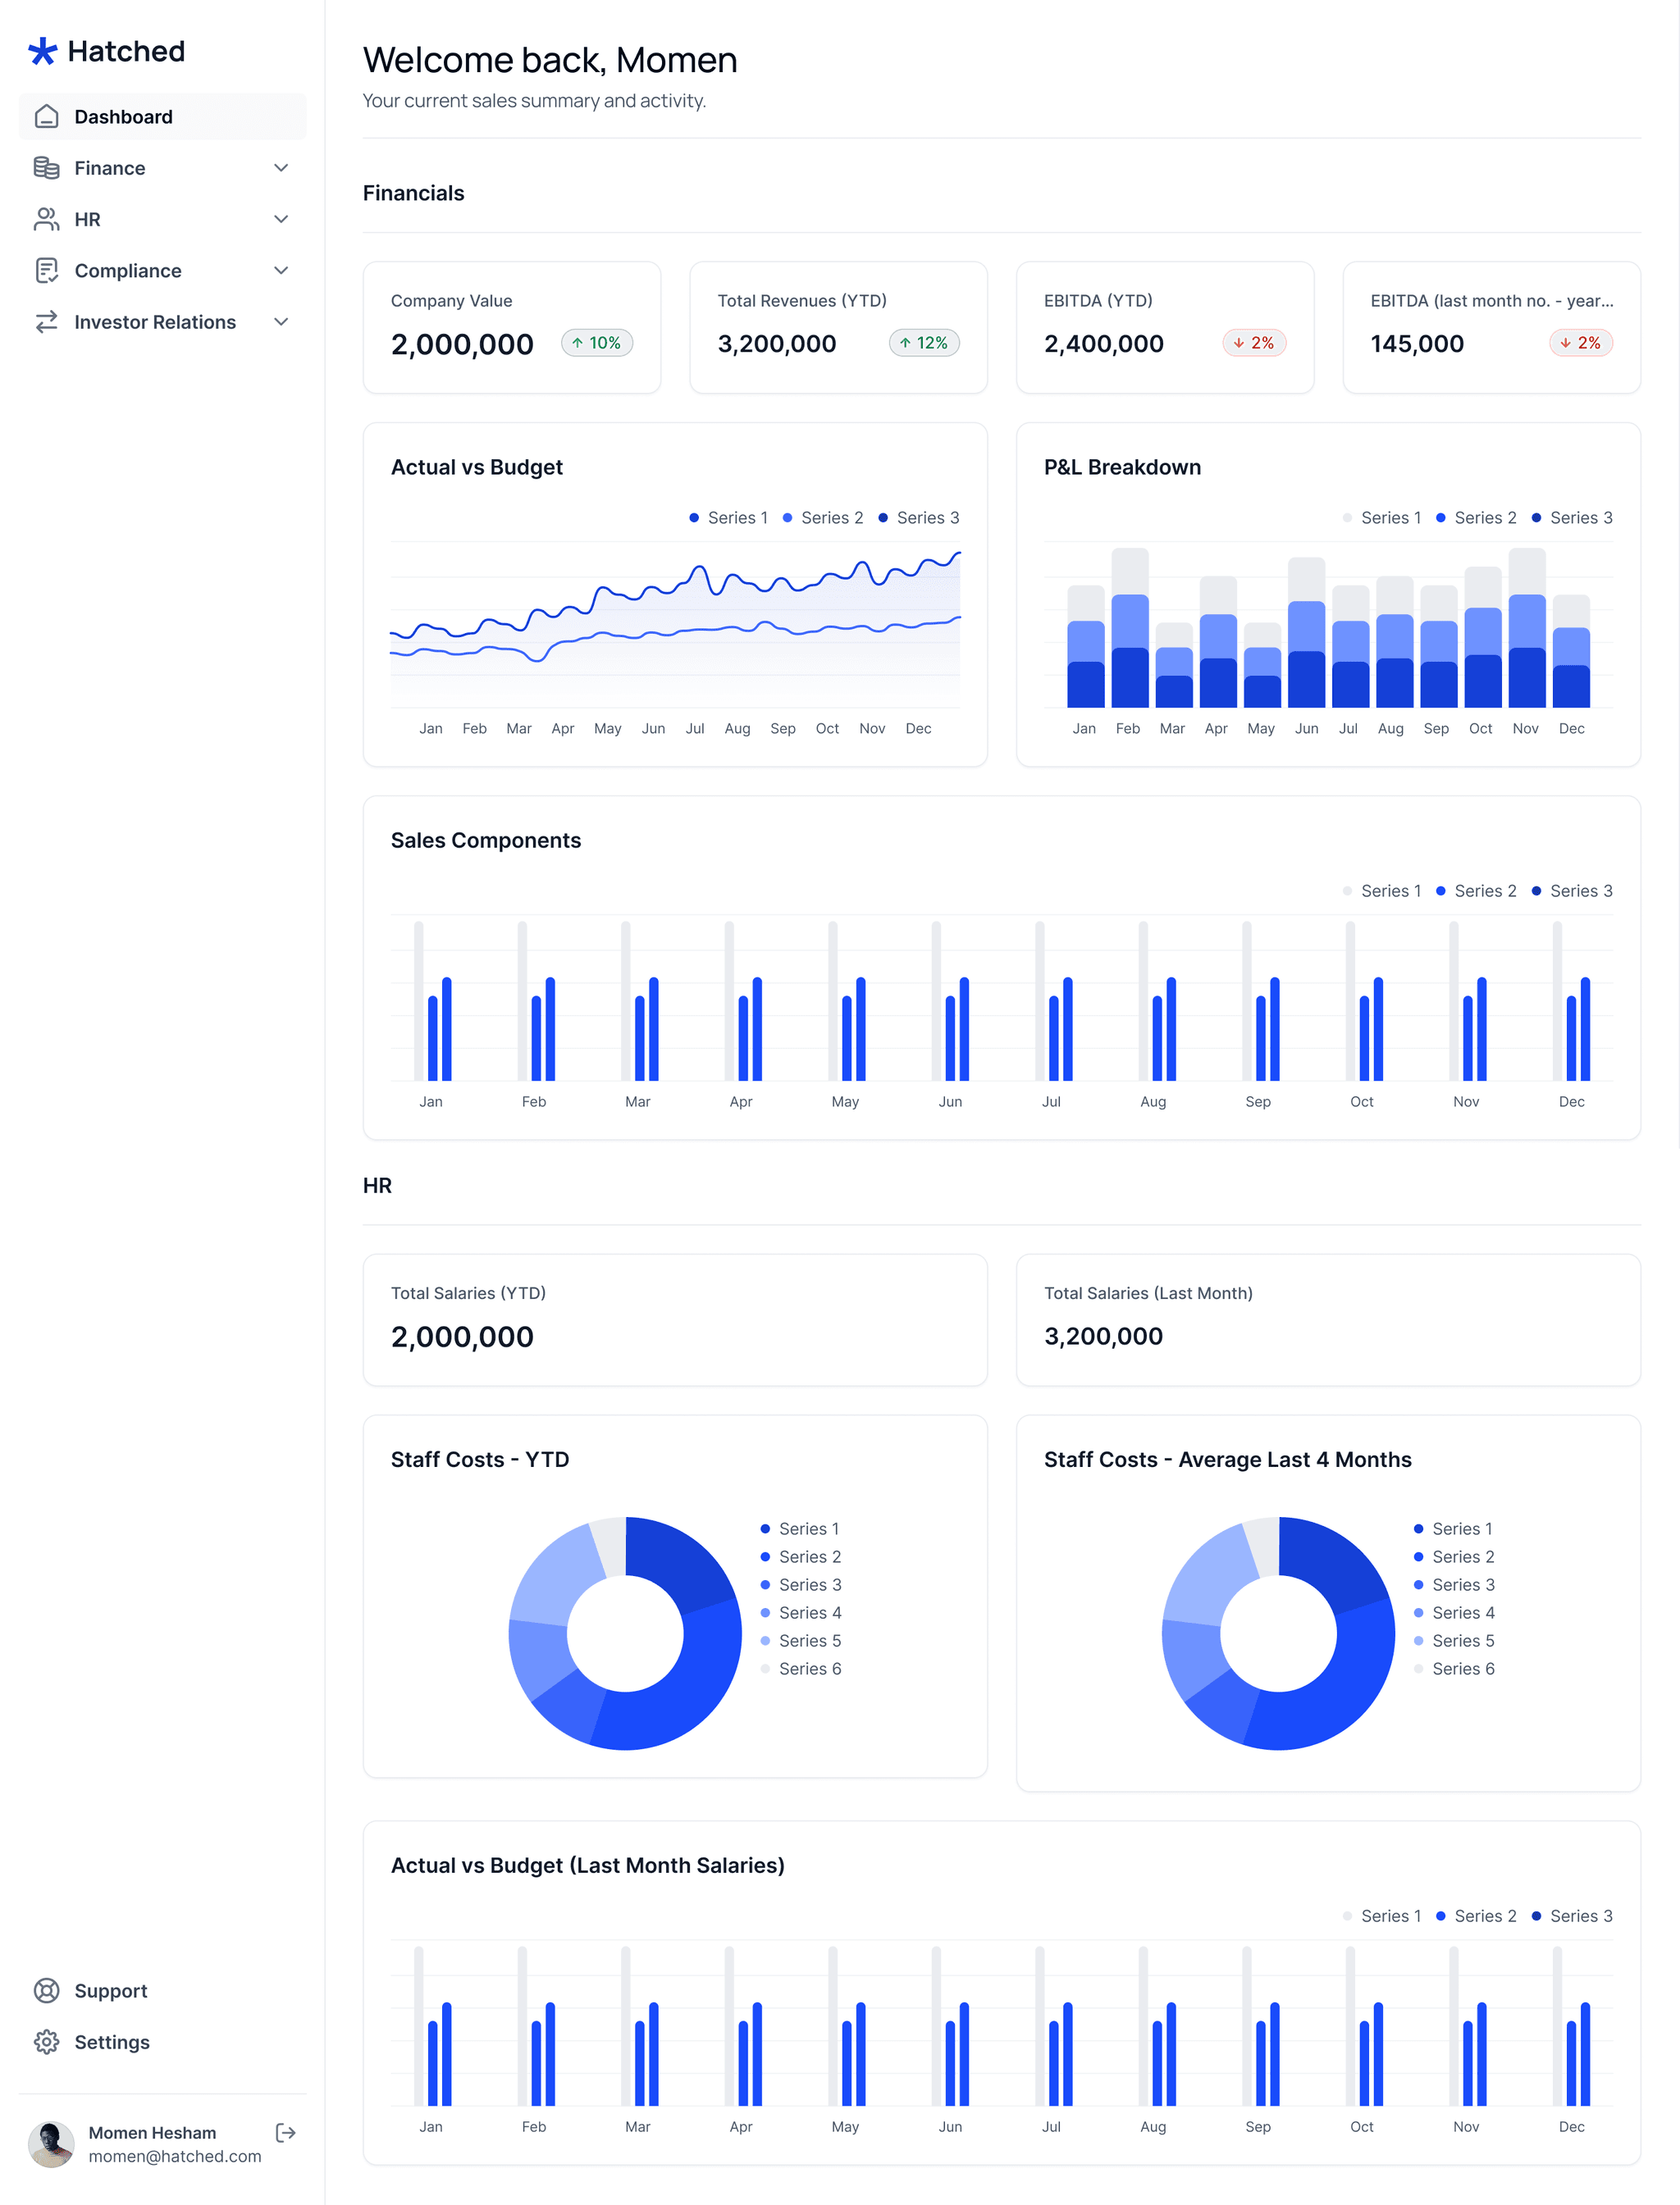The image size is (1680, 2205).
Task: Expand the Finance section chevron
Action: click(x=281, y=168)
